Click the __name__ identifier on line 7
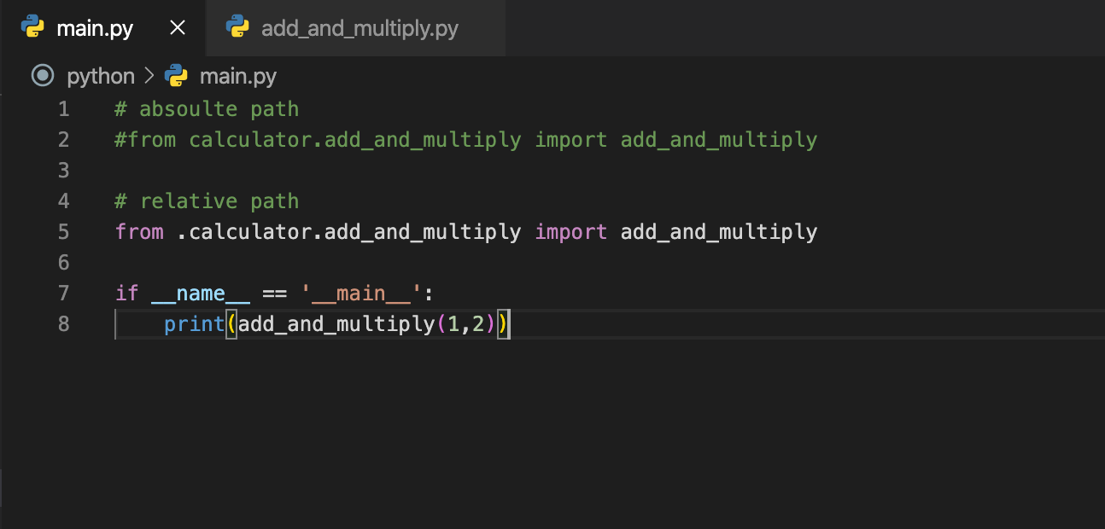The image size is (1105, 529). [201, 293]
